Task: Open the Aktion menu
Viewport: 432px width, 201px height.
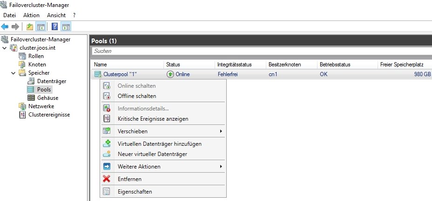Action: tap(31, 15)
